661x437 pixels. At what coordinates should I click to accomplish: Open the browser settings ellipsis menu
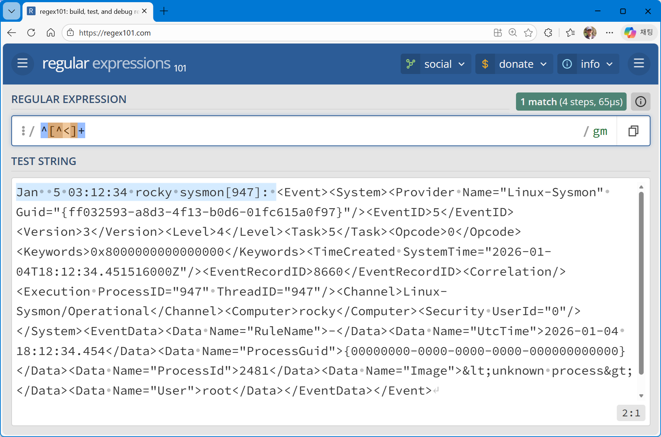tap(610, 33)
